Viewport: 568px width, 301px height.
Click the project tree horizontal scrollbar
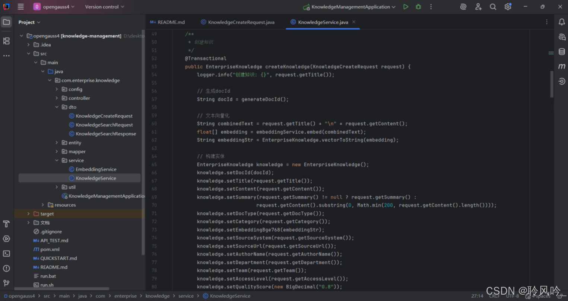tap(61, 289)
